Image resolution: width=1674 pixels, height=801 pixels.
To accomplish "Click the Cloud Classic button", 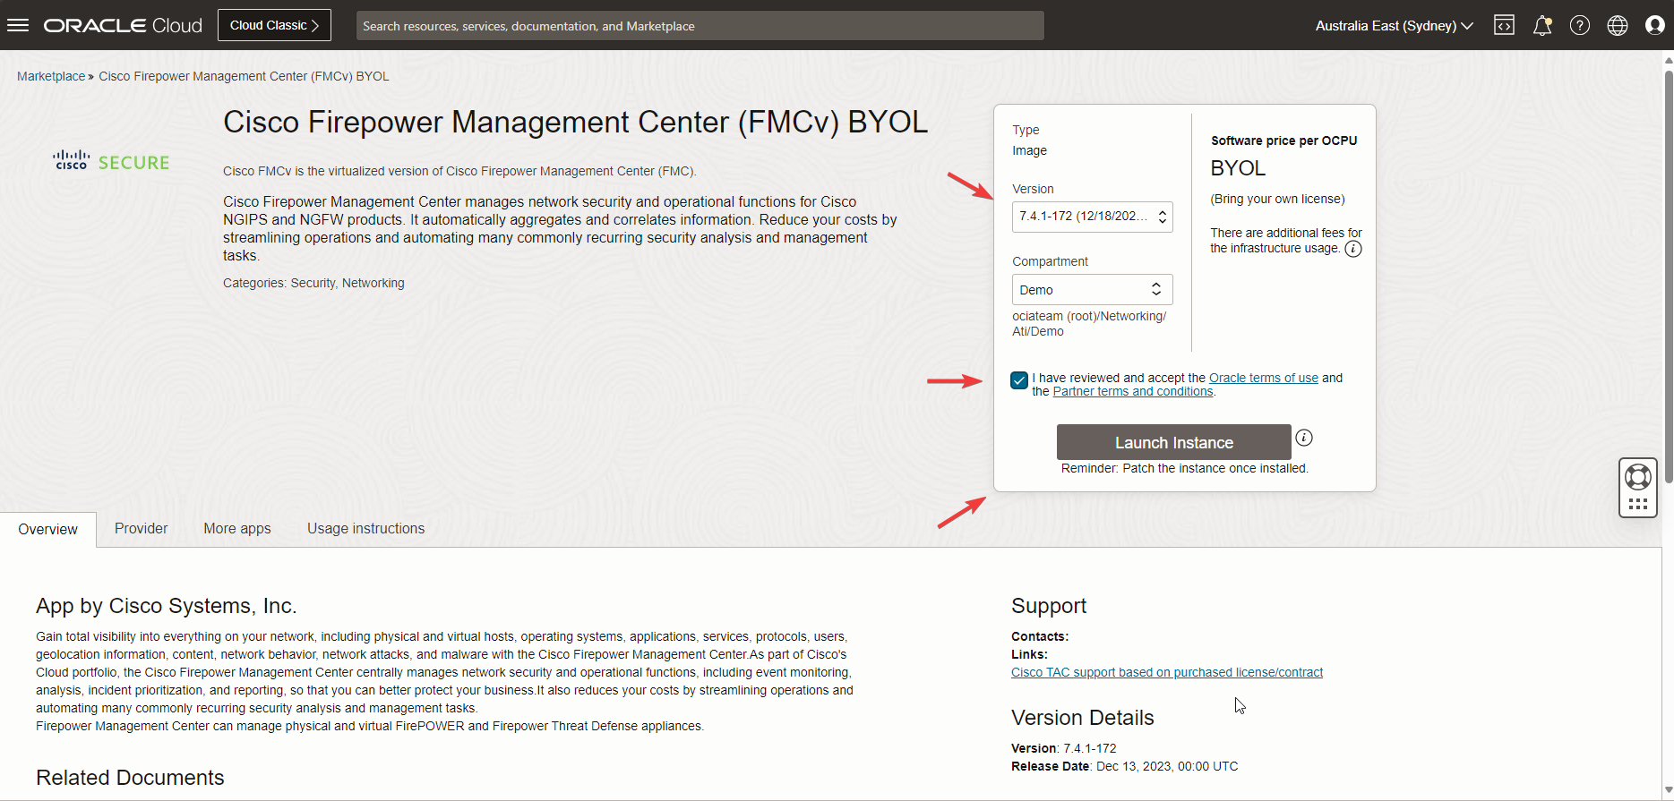I will 274,25.
